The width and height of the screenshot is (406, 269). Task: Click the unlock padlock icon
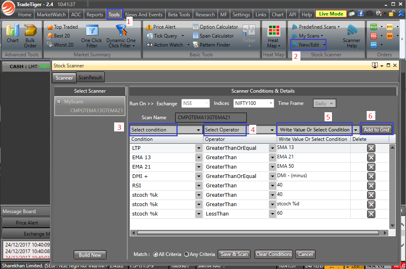tap(392, 13)
